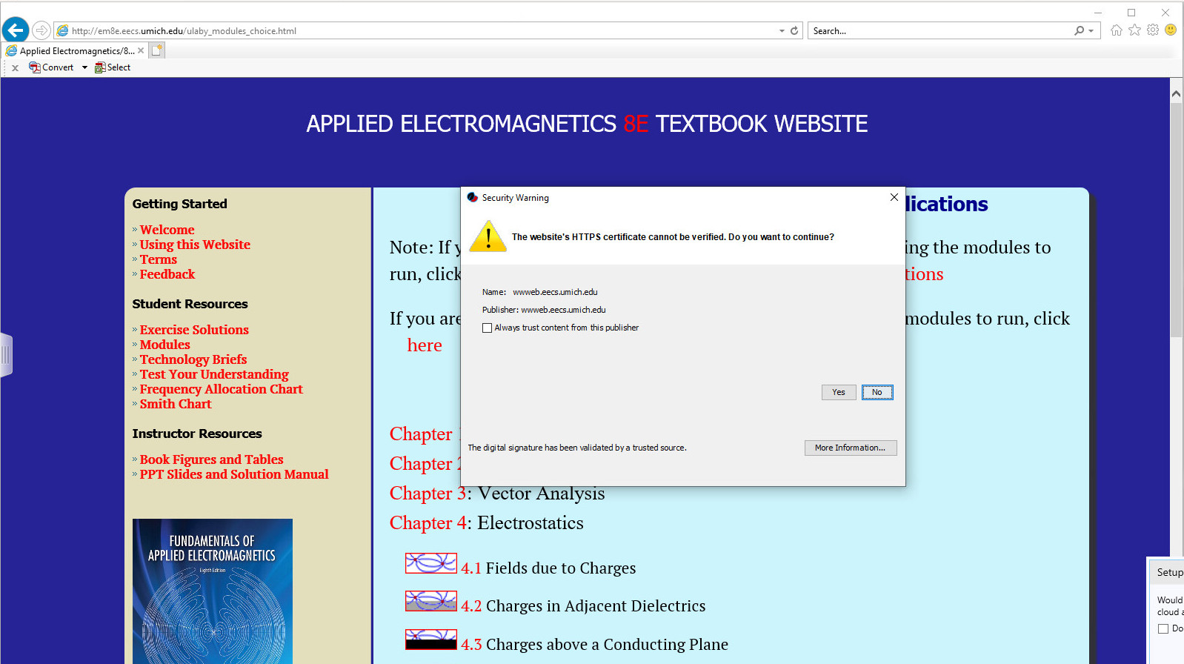Open the Favorites star icon
The width and height of the screenshot is (1184, 664).
[1134, 30]
